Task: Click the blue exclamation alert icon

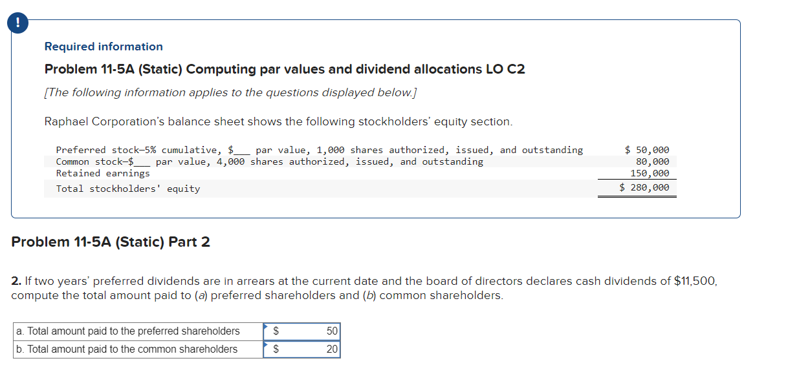Action: point(17,22)
